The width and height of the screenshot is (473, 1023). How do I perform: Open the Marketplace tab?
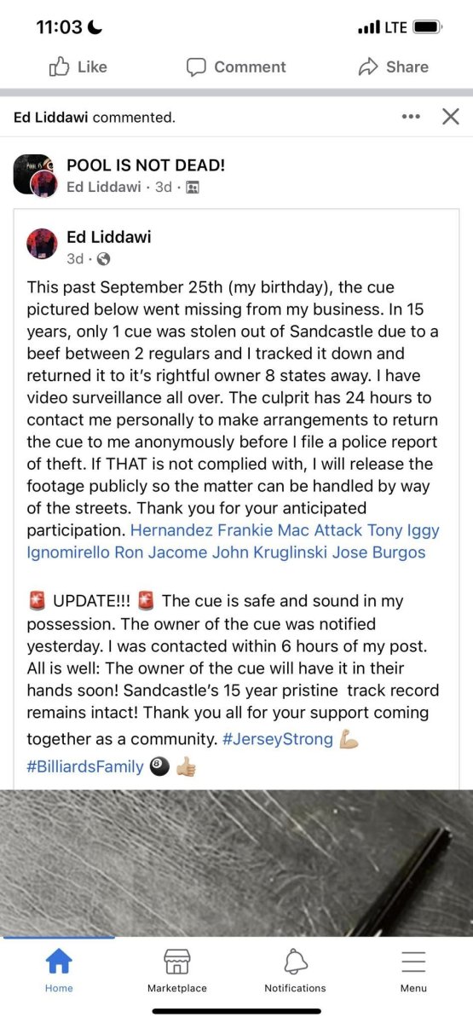tap(177, 970)
